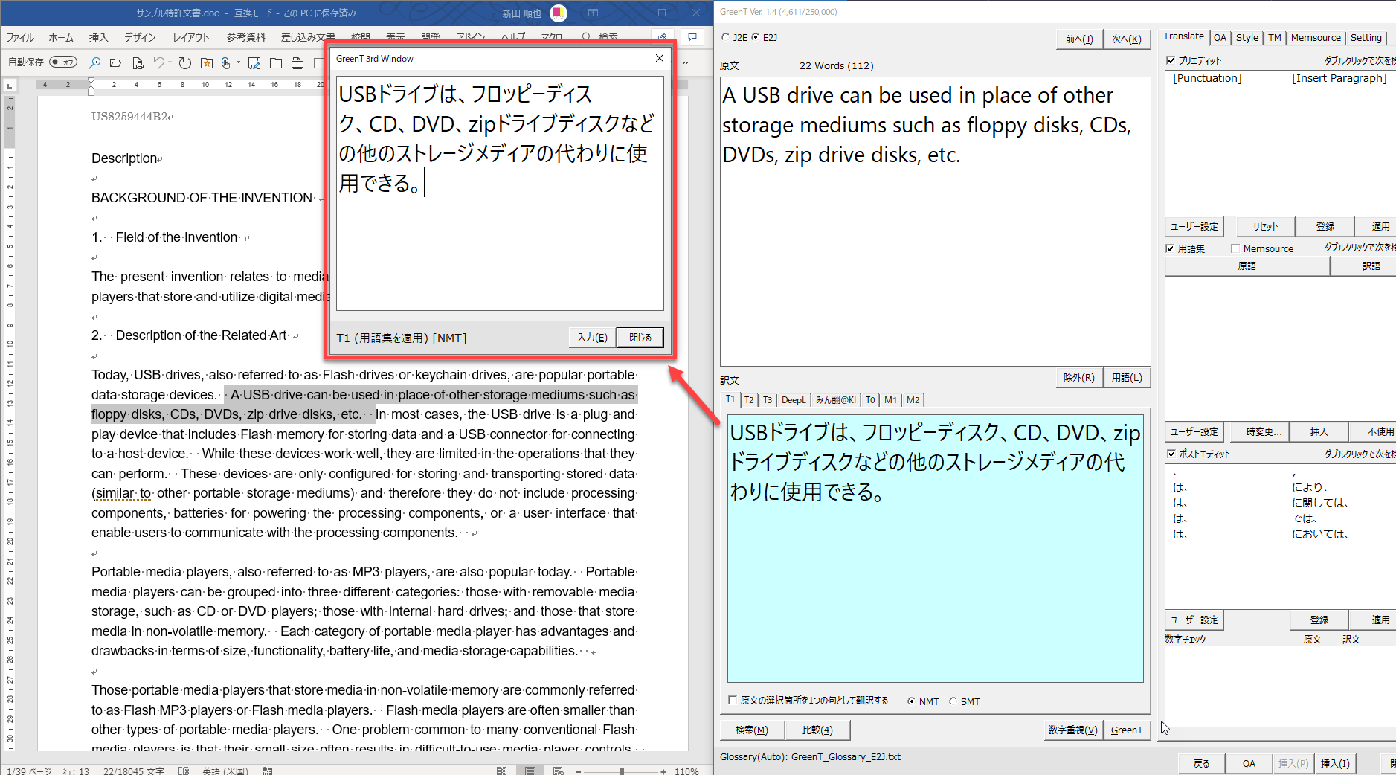Click the user account avatar in title bar

coord(558,13)
